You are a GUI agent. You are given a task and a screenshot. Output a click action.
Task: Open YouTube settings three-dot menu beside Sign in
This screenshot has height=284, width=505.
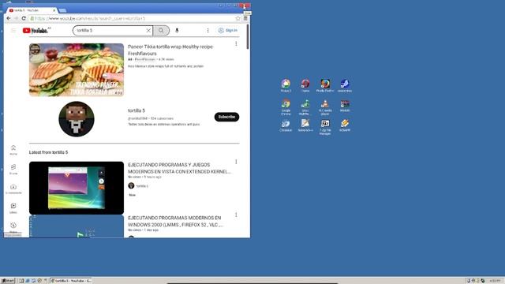coord(208,30)
